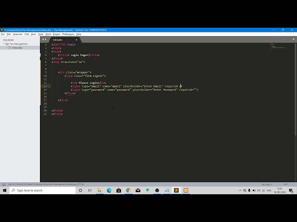Click the 'Please Login' h2 line
This screenshot has width=297, height=222.
(88, 83)
